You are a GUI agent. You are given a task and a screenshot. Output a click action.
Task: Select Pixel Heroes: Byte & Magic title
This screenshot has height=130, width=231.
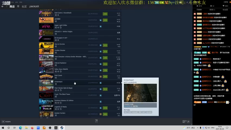pos(64,88)
